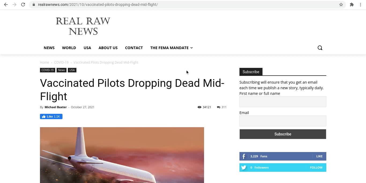Image resolution: width=366 pixels, height=183 pixels.
Task: Click the Twitter bird icon
Action: 244,168
